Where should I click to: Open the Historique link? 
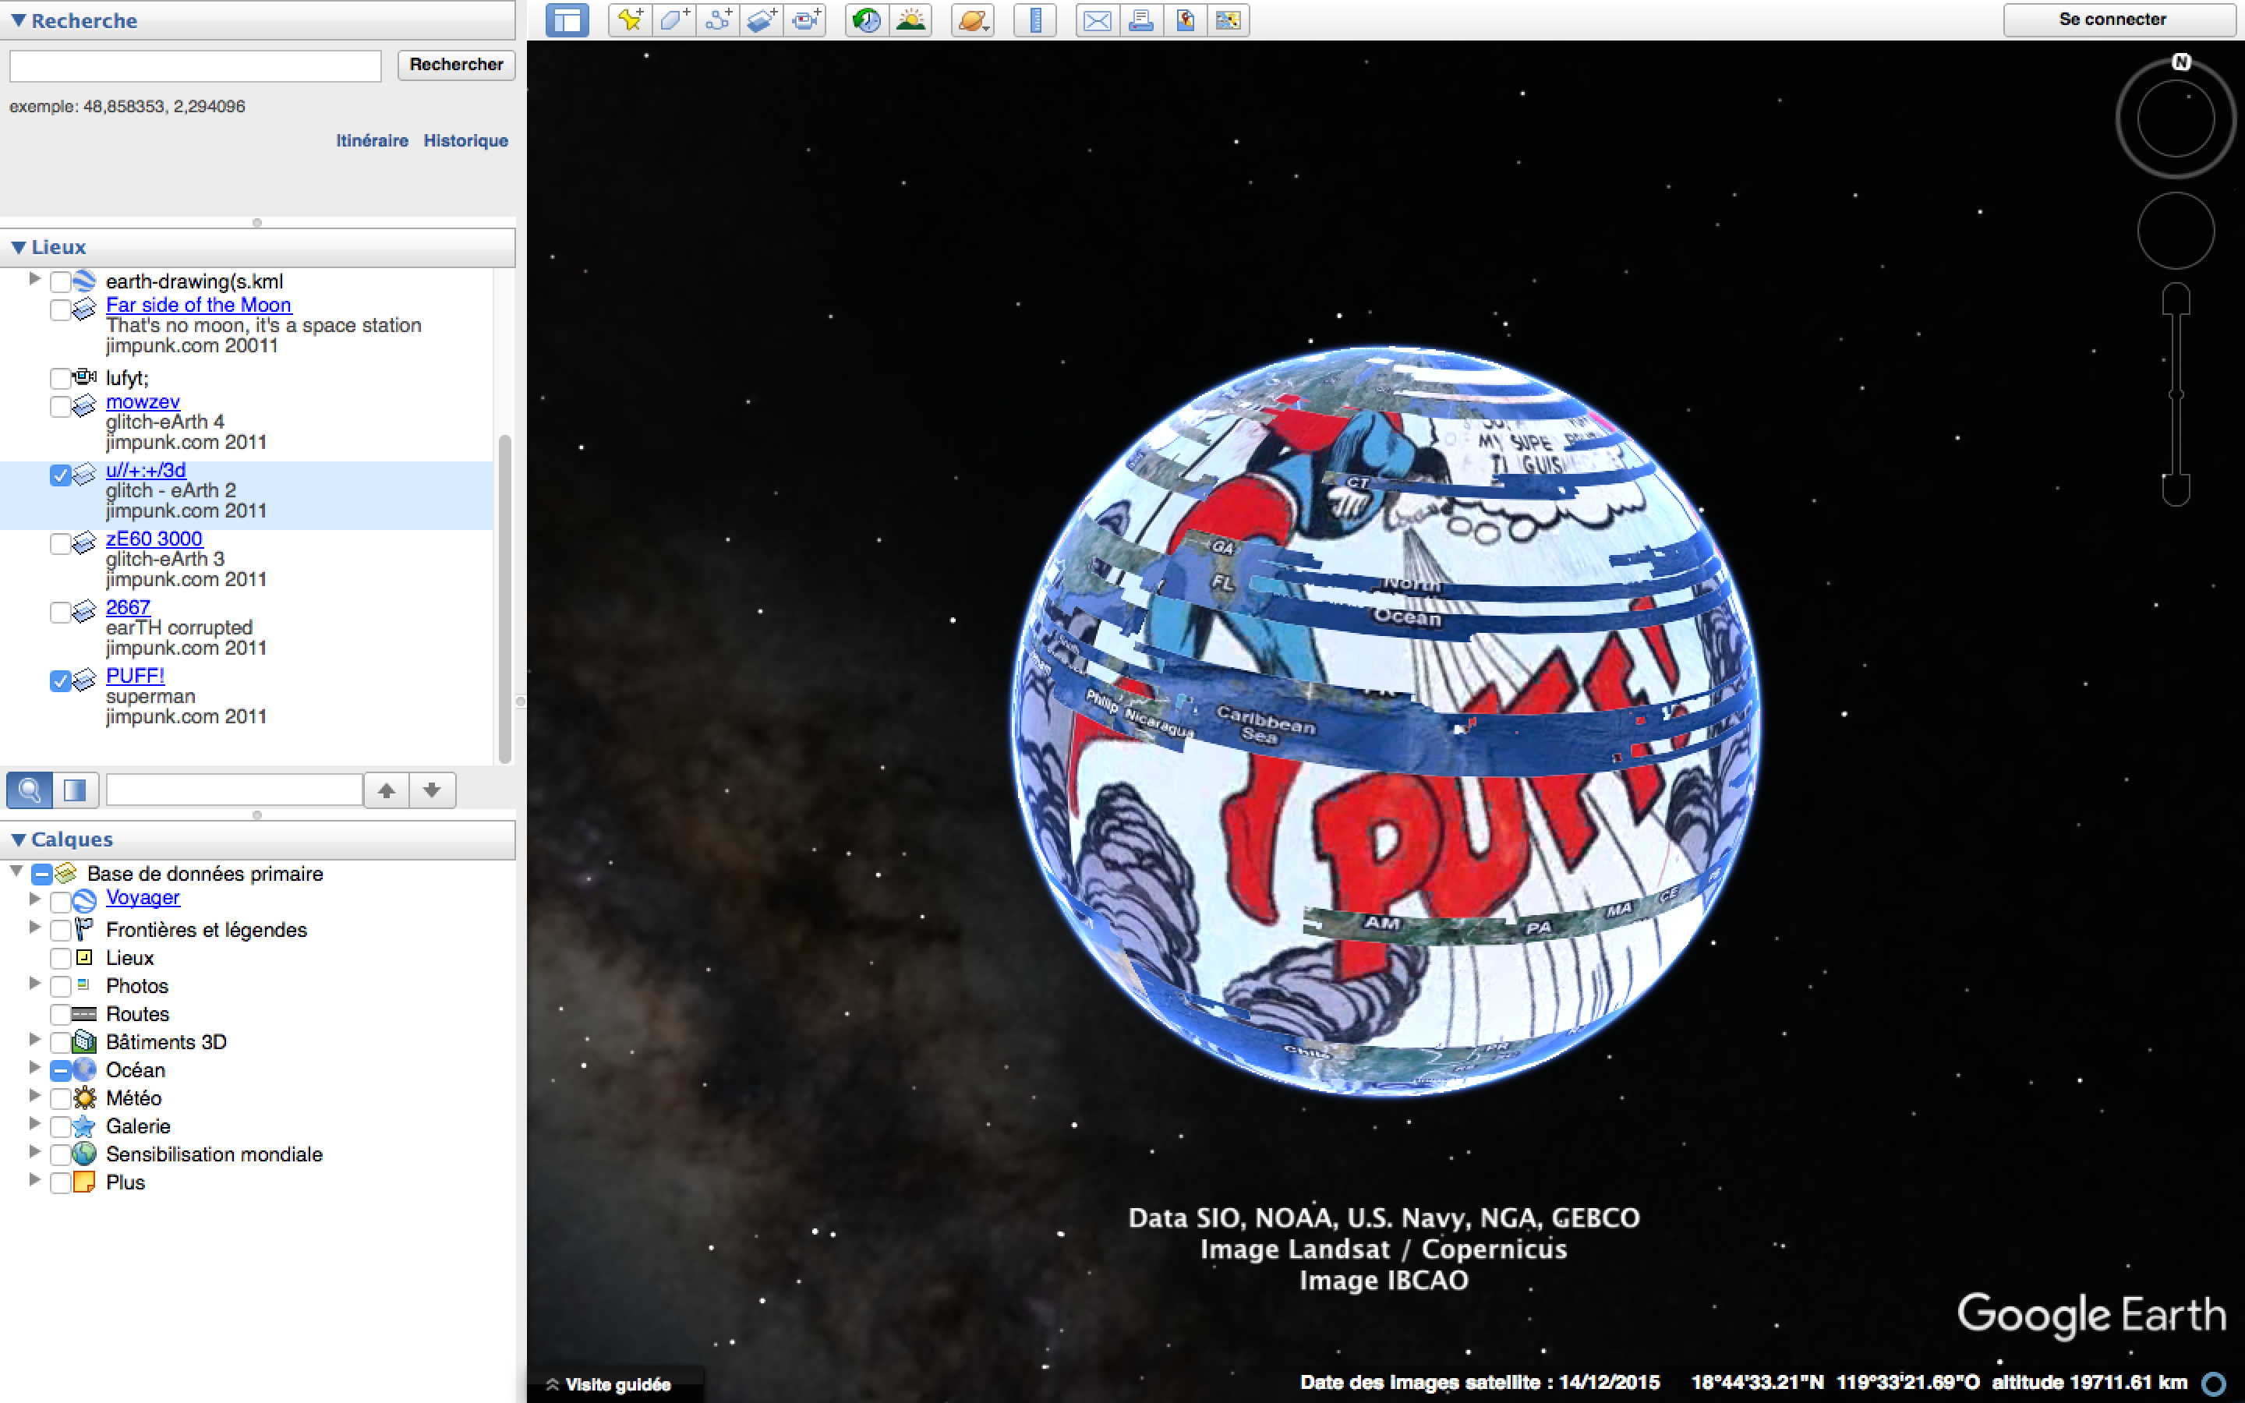[x=465, y=141]
